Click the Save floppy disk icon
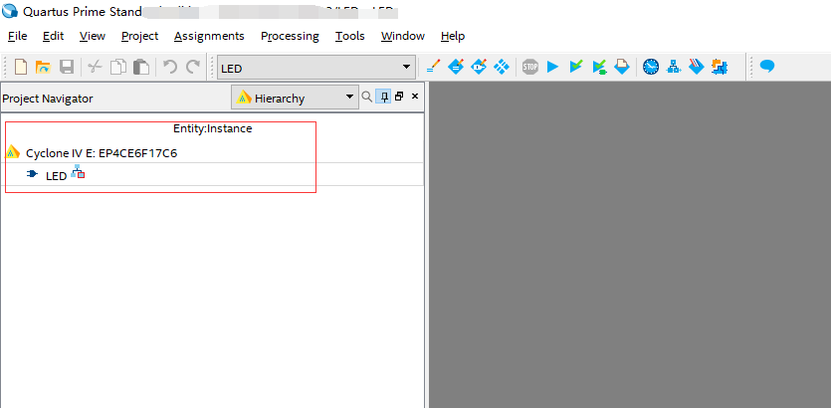Viewport: 831px width, 408px height. (x=67, y=67)
